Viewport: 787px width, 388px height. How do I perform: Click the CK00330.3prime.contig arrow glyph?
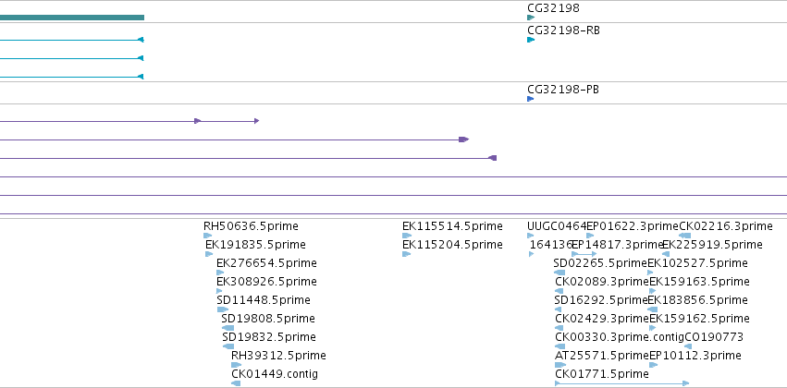560,346
